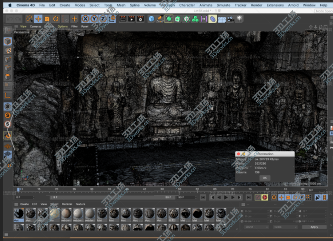Image resolution: width=333 pixels, height=241 pixels.
Task: Add a Camera object
Action: point(231,19)
